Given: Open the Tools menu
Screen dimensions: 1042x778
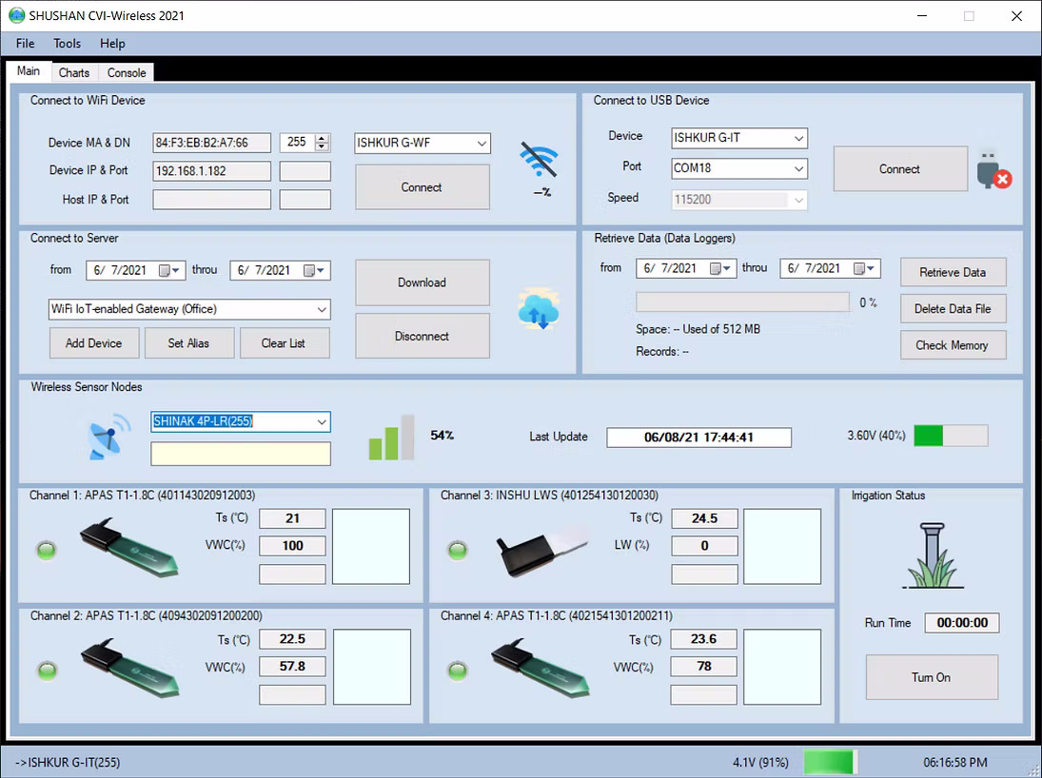Looking at the screenshot, I should (67, 44).
